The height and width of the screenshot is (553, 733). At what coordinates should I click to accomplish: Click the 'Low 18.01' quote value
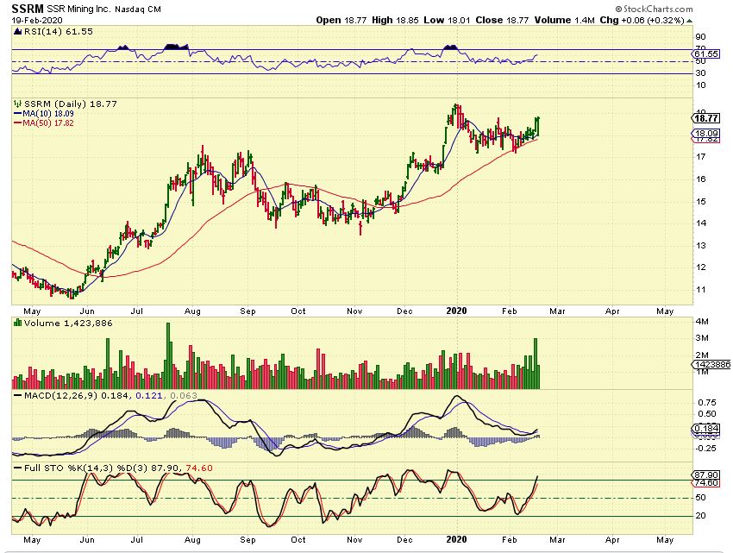pos(448,20)
